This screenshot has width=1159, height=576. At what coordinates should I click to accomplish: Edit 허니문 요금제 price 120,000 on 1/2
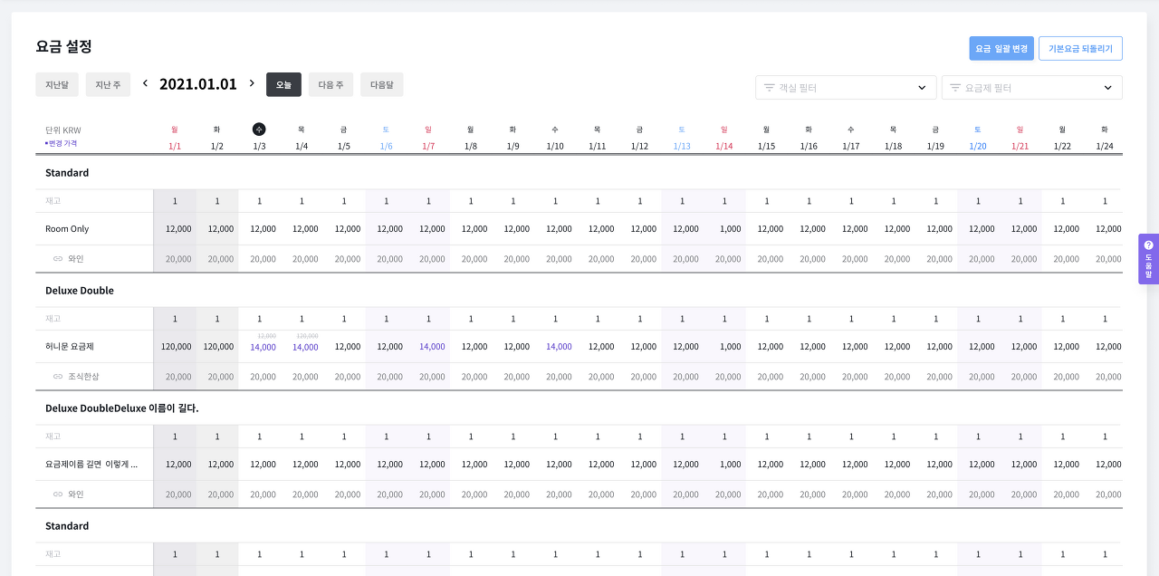(x=218, y=347)
